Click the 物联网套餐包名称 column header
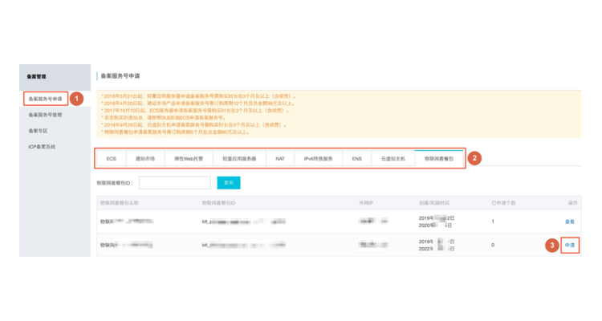 (x=120, y=203)
